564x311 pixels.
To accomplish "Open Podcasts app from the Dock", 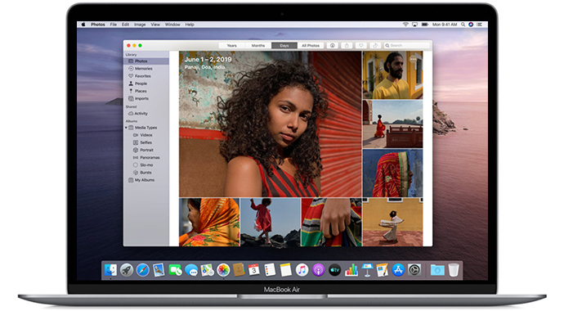I will (x=318, y=270).
